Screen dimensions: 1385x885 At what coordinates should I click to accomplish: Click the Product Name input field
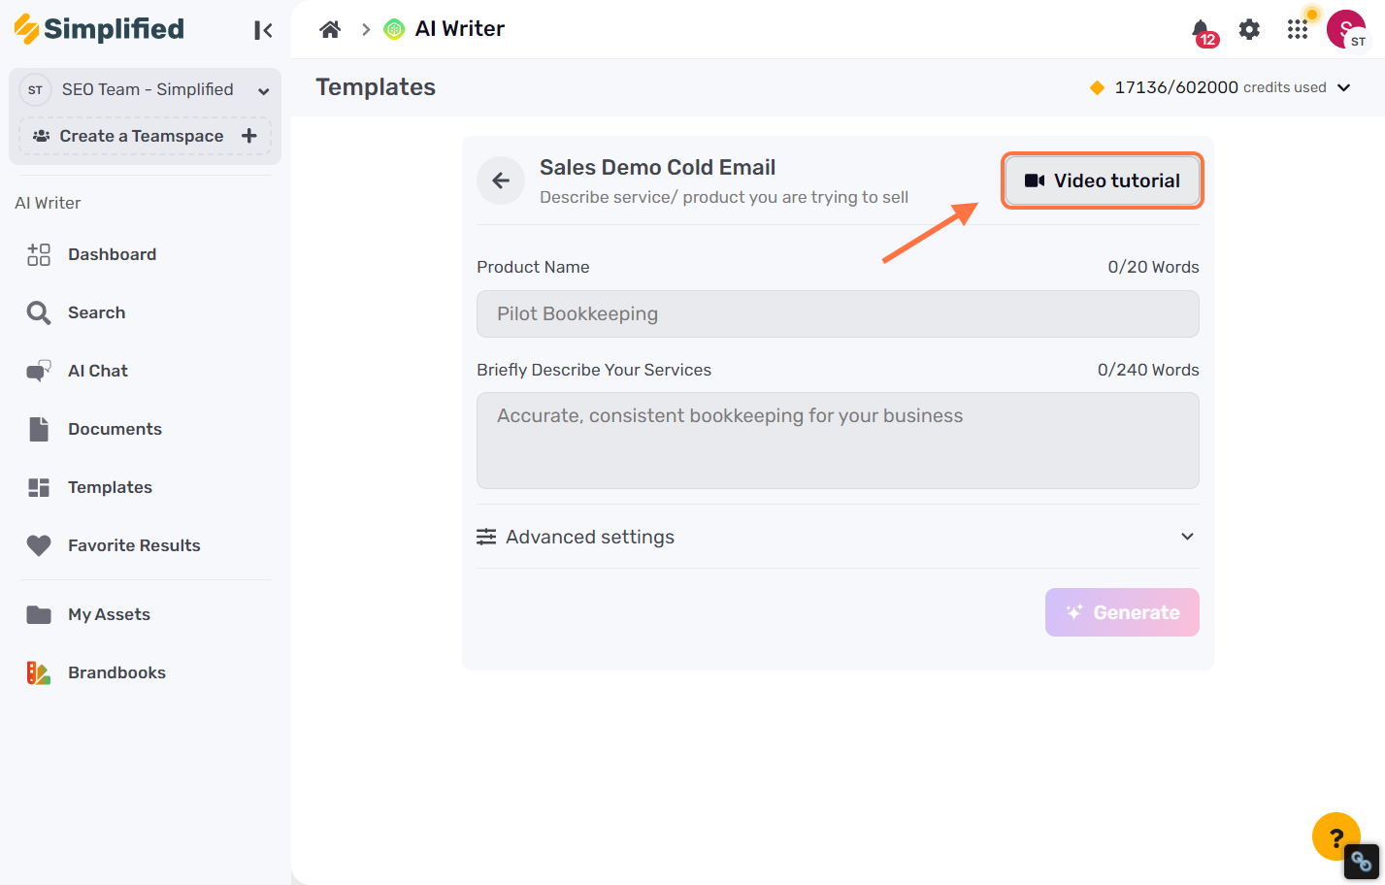838,313
